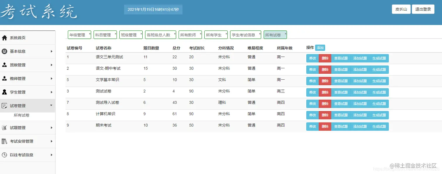This screenshot has height=174, width=442.
Task: Open 系统首页 in the sidebar
Action: pos(27,38)
